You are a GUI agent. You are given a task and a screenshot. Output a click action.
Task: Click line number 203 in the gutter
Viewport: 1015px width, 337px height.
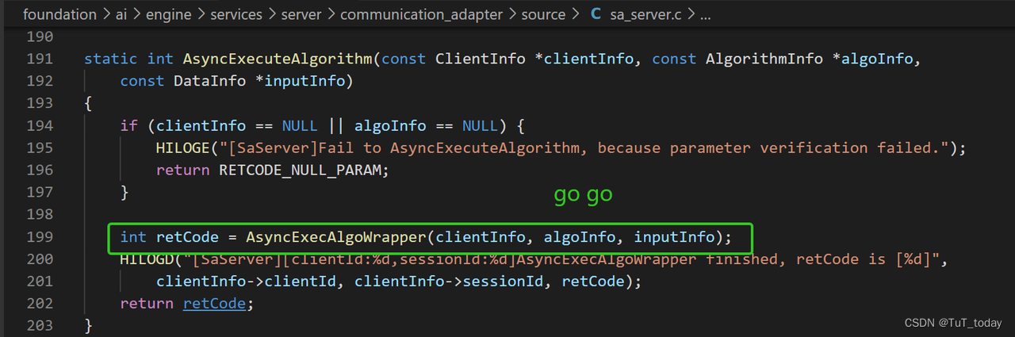click(x=38, y=325)
